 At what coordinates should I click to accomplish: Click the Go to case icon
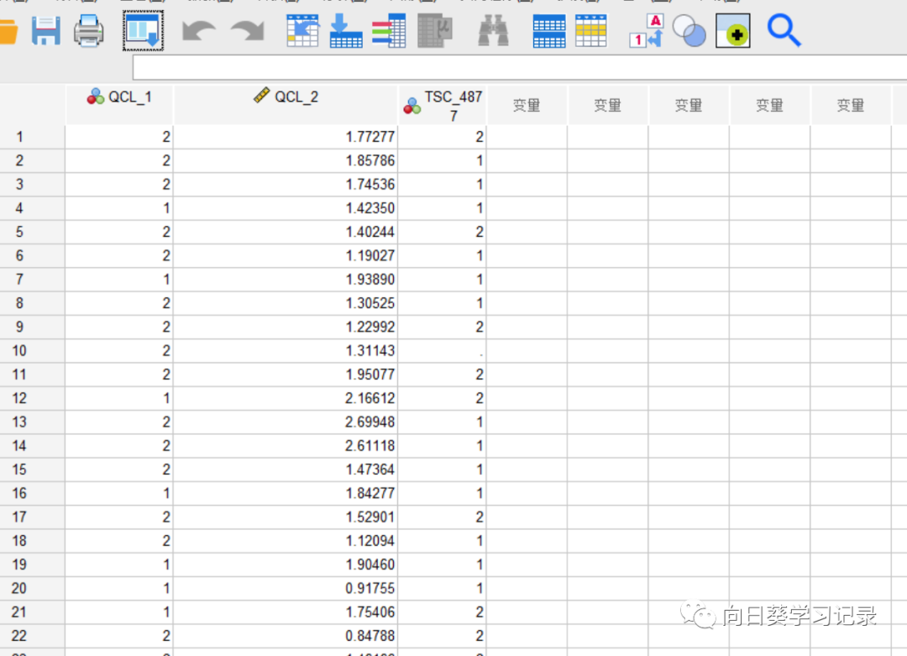coord(302,31)
